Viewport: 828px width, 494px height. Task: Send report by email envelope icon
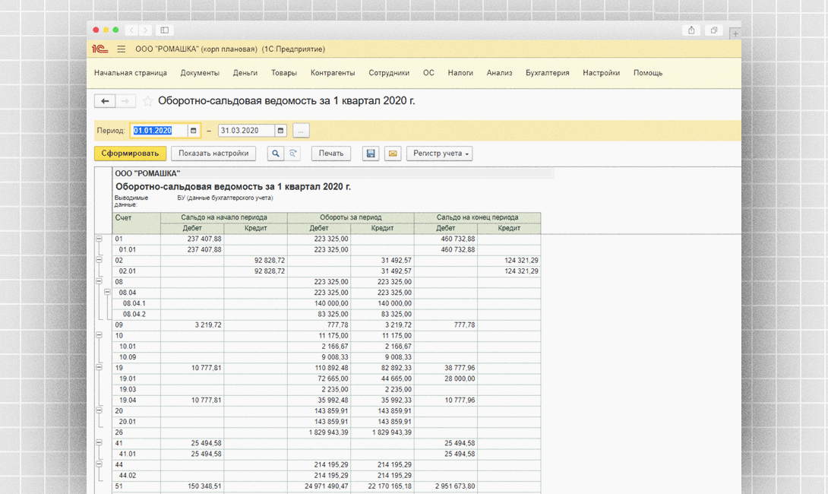click(392, 154)
